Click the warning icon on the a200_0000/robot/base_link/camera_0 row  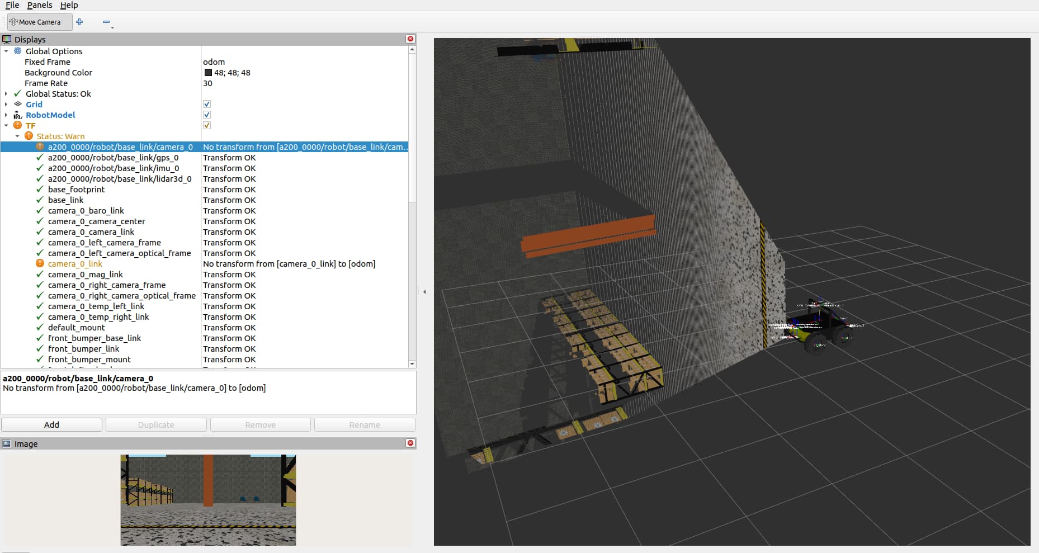pos(40,146)
